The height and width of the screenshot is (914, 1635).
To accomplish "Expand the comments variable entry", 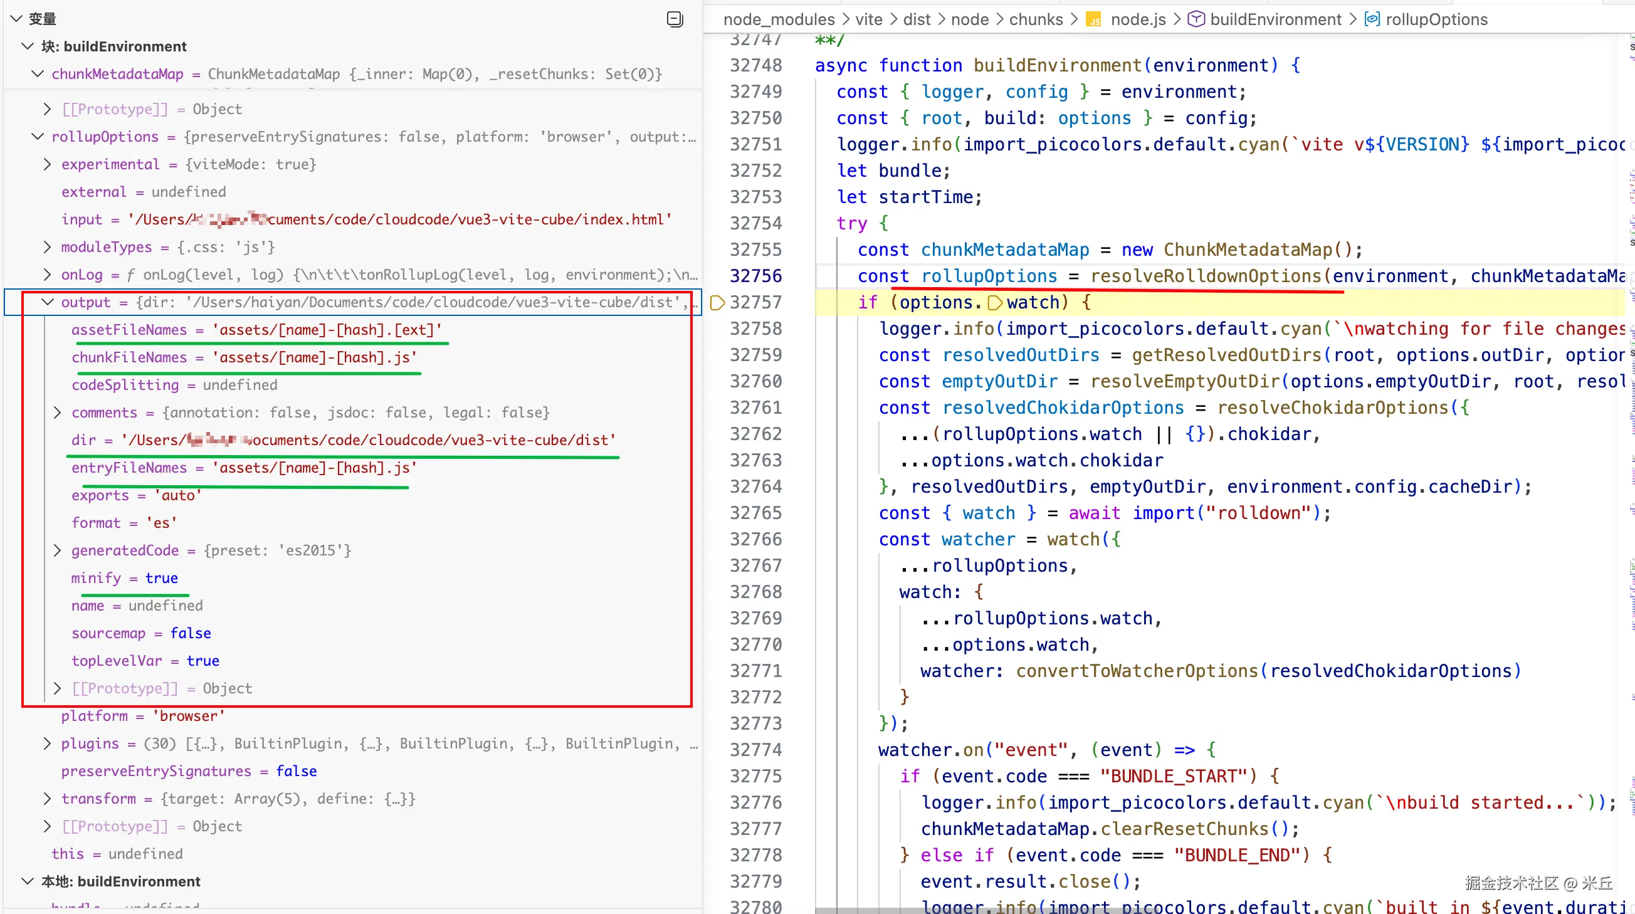I will (57, 412).
